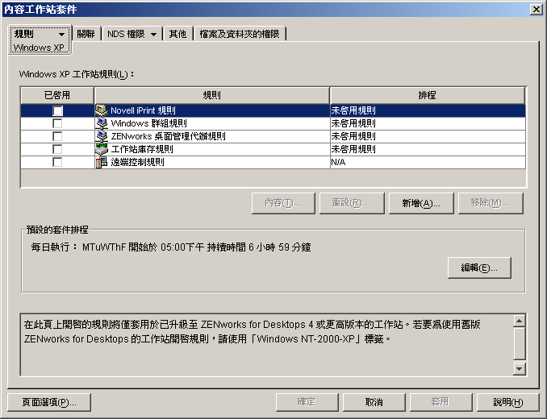Select the 工作站庫存規則 row text
This screenshot has width=547, height=419.
click(x=142, y=149)
